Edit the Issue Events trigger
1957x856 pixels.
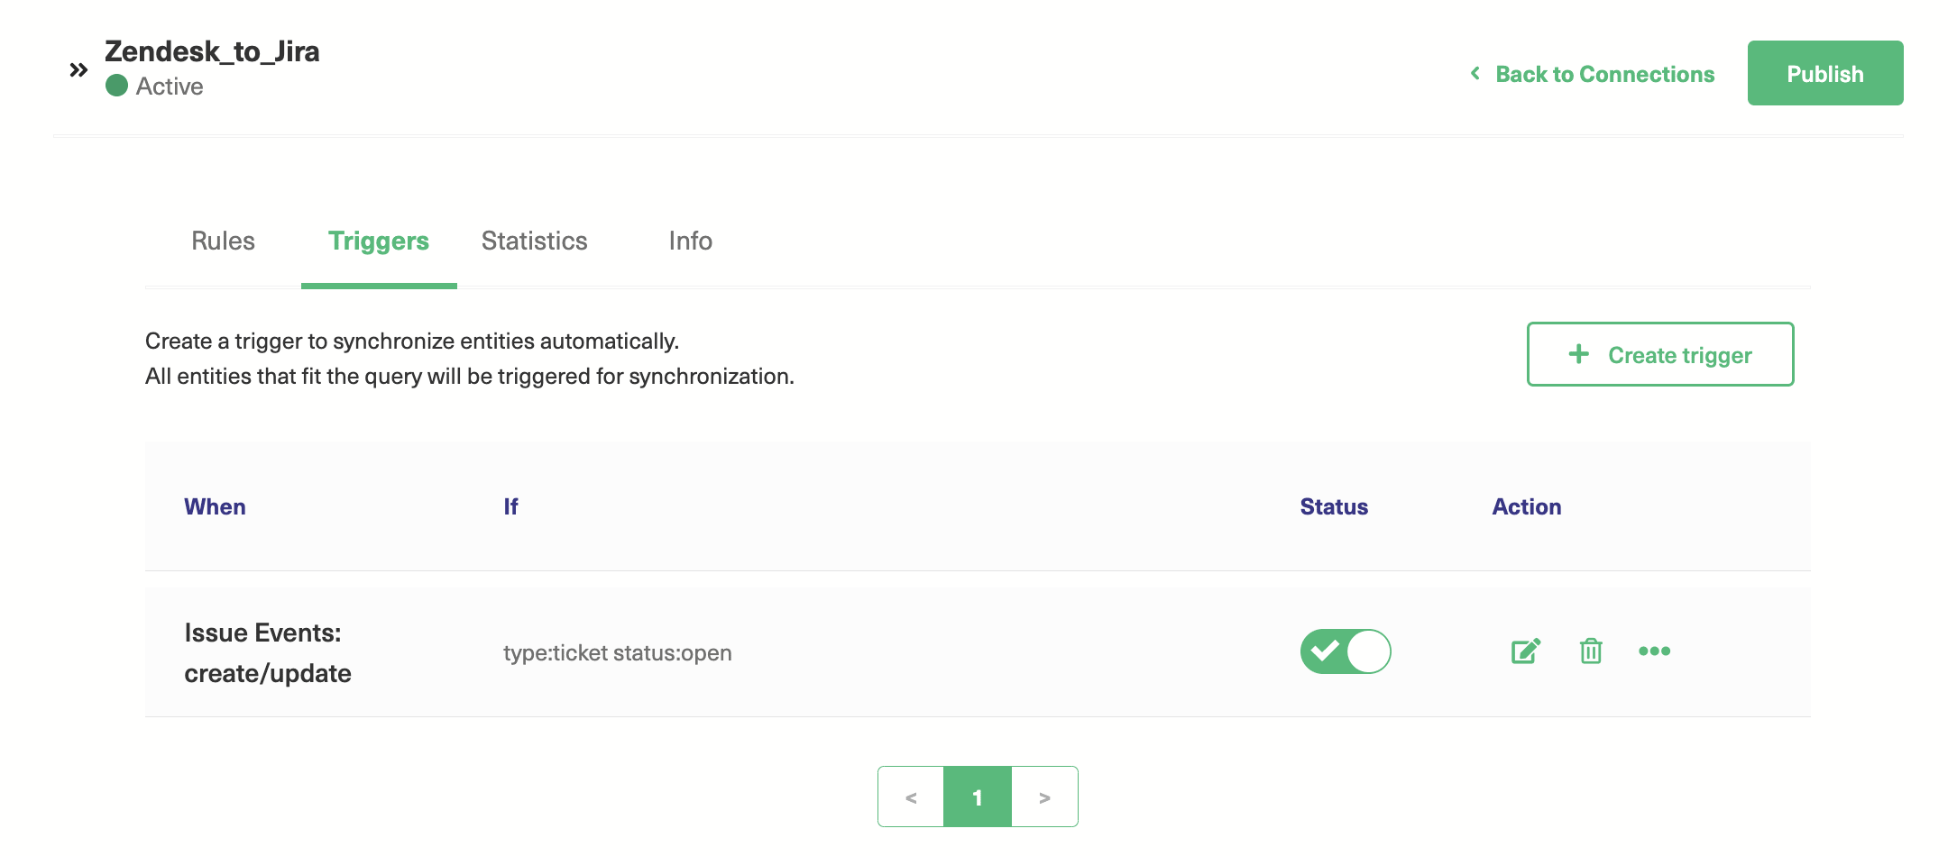pyautogui.click(x=1525, y=651)
